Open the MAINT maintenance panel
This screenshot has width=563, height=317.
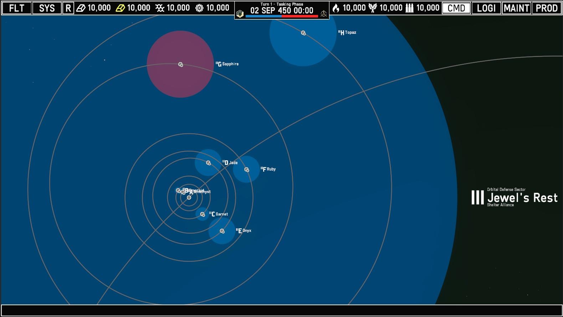(516, 8)
